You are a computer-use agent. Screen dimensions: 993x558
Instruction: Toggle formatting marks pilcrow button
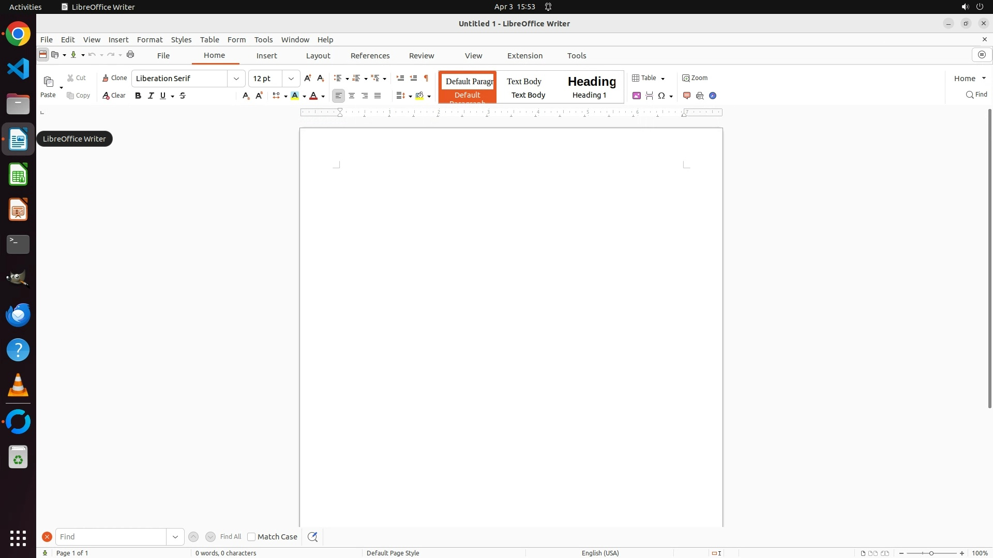tap(426, 78)
